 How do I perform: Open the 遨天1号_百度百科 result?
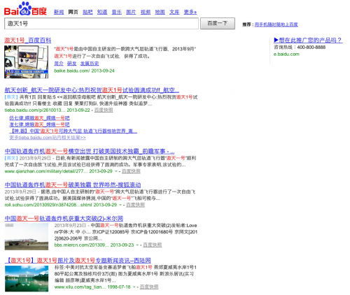[x=28, y=41]
